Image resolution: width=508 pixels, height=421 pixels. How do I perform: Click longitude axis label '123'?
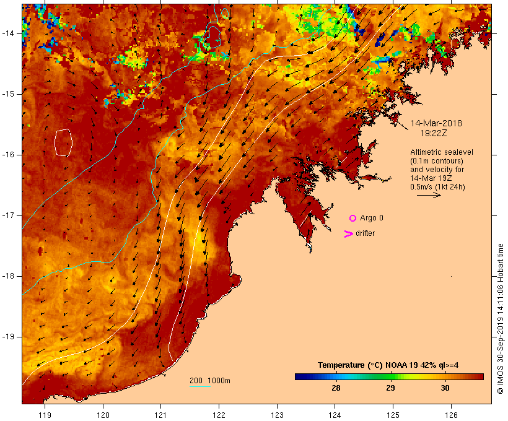(x=277, y=415)
